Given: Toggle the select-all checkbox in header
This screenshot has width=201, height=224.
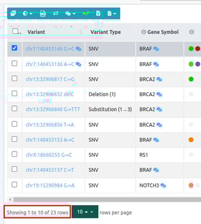Looking at the screenshot, I should (x=15, y=31).
